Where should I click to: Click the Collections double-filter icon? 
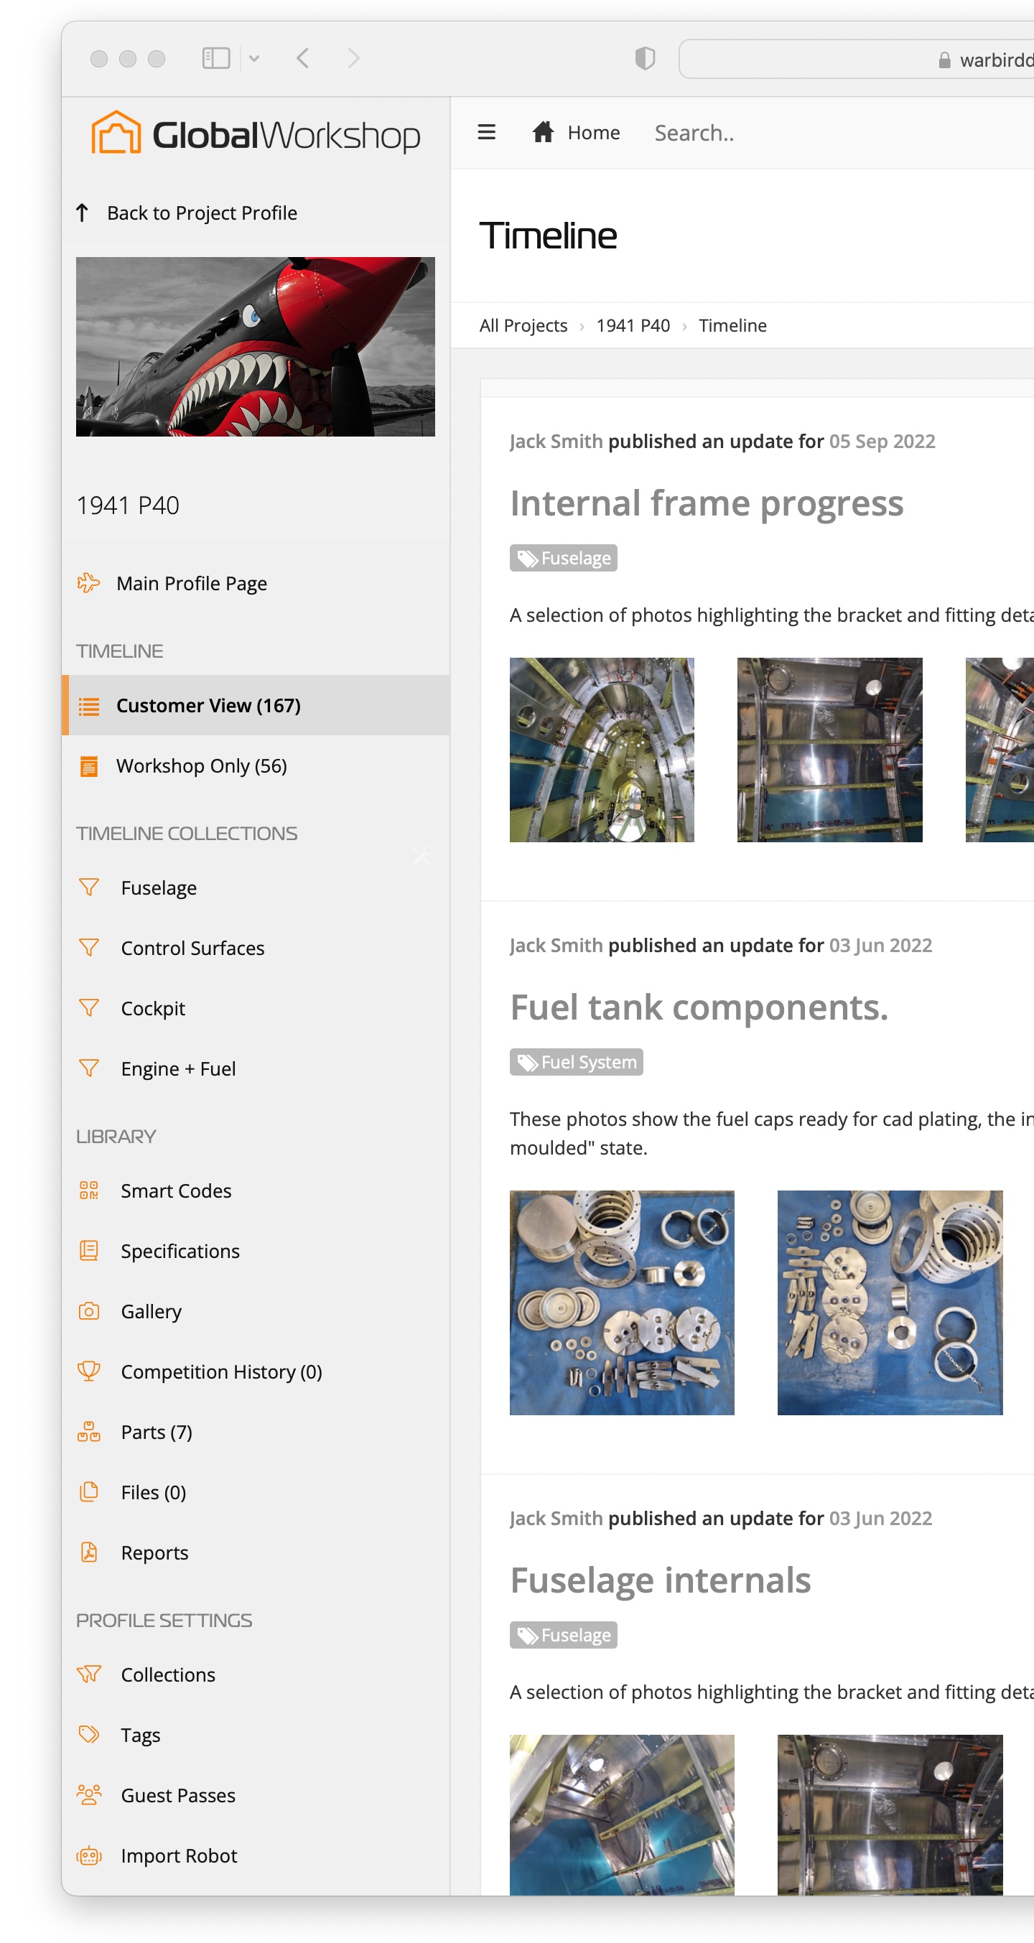(89, 1674)
